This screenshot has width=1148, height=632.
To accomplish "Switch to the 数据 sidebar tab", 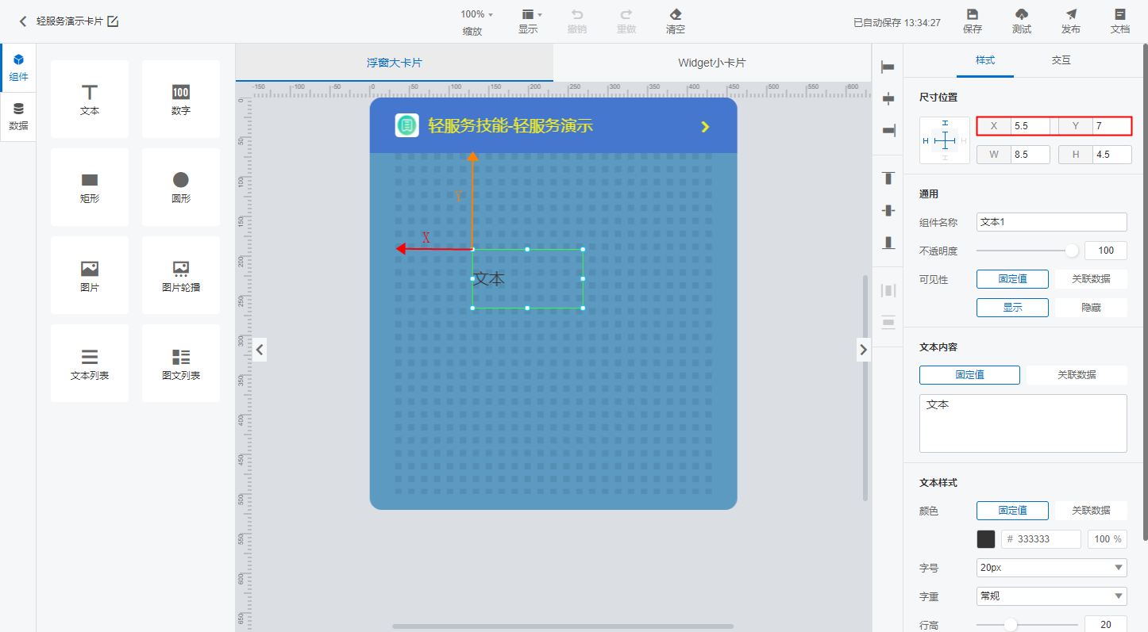I will (x=18, y=117).
